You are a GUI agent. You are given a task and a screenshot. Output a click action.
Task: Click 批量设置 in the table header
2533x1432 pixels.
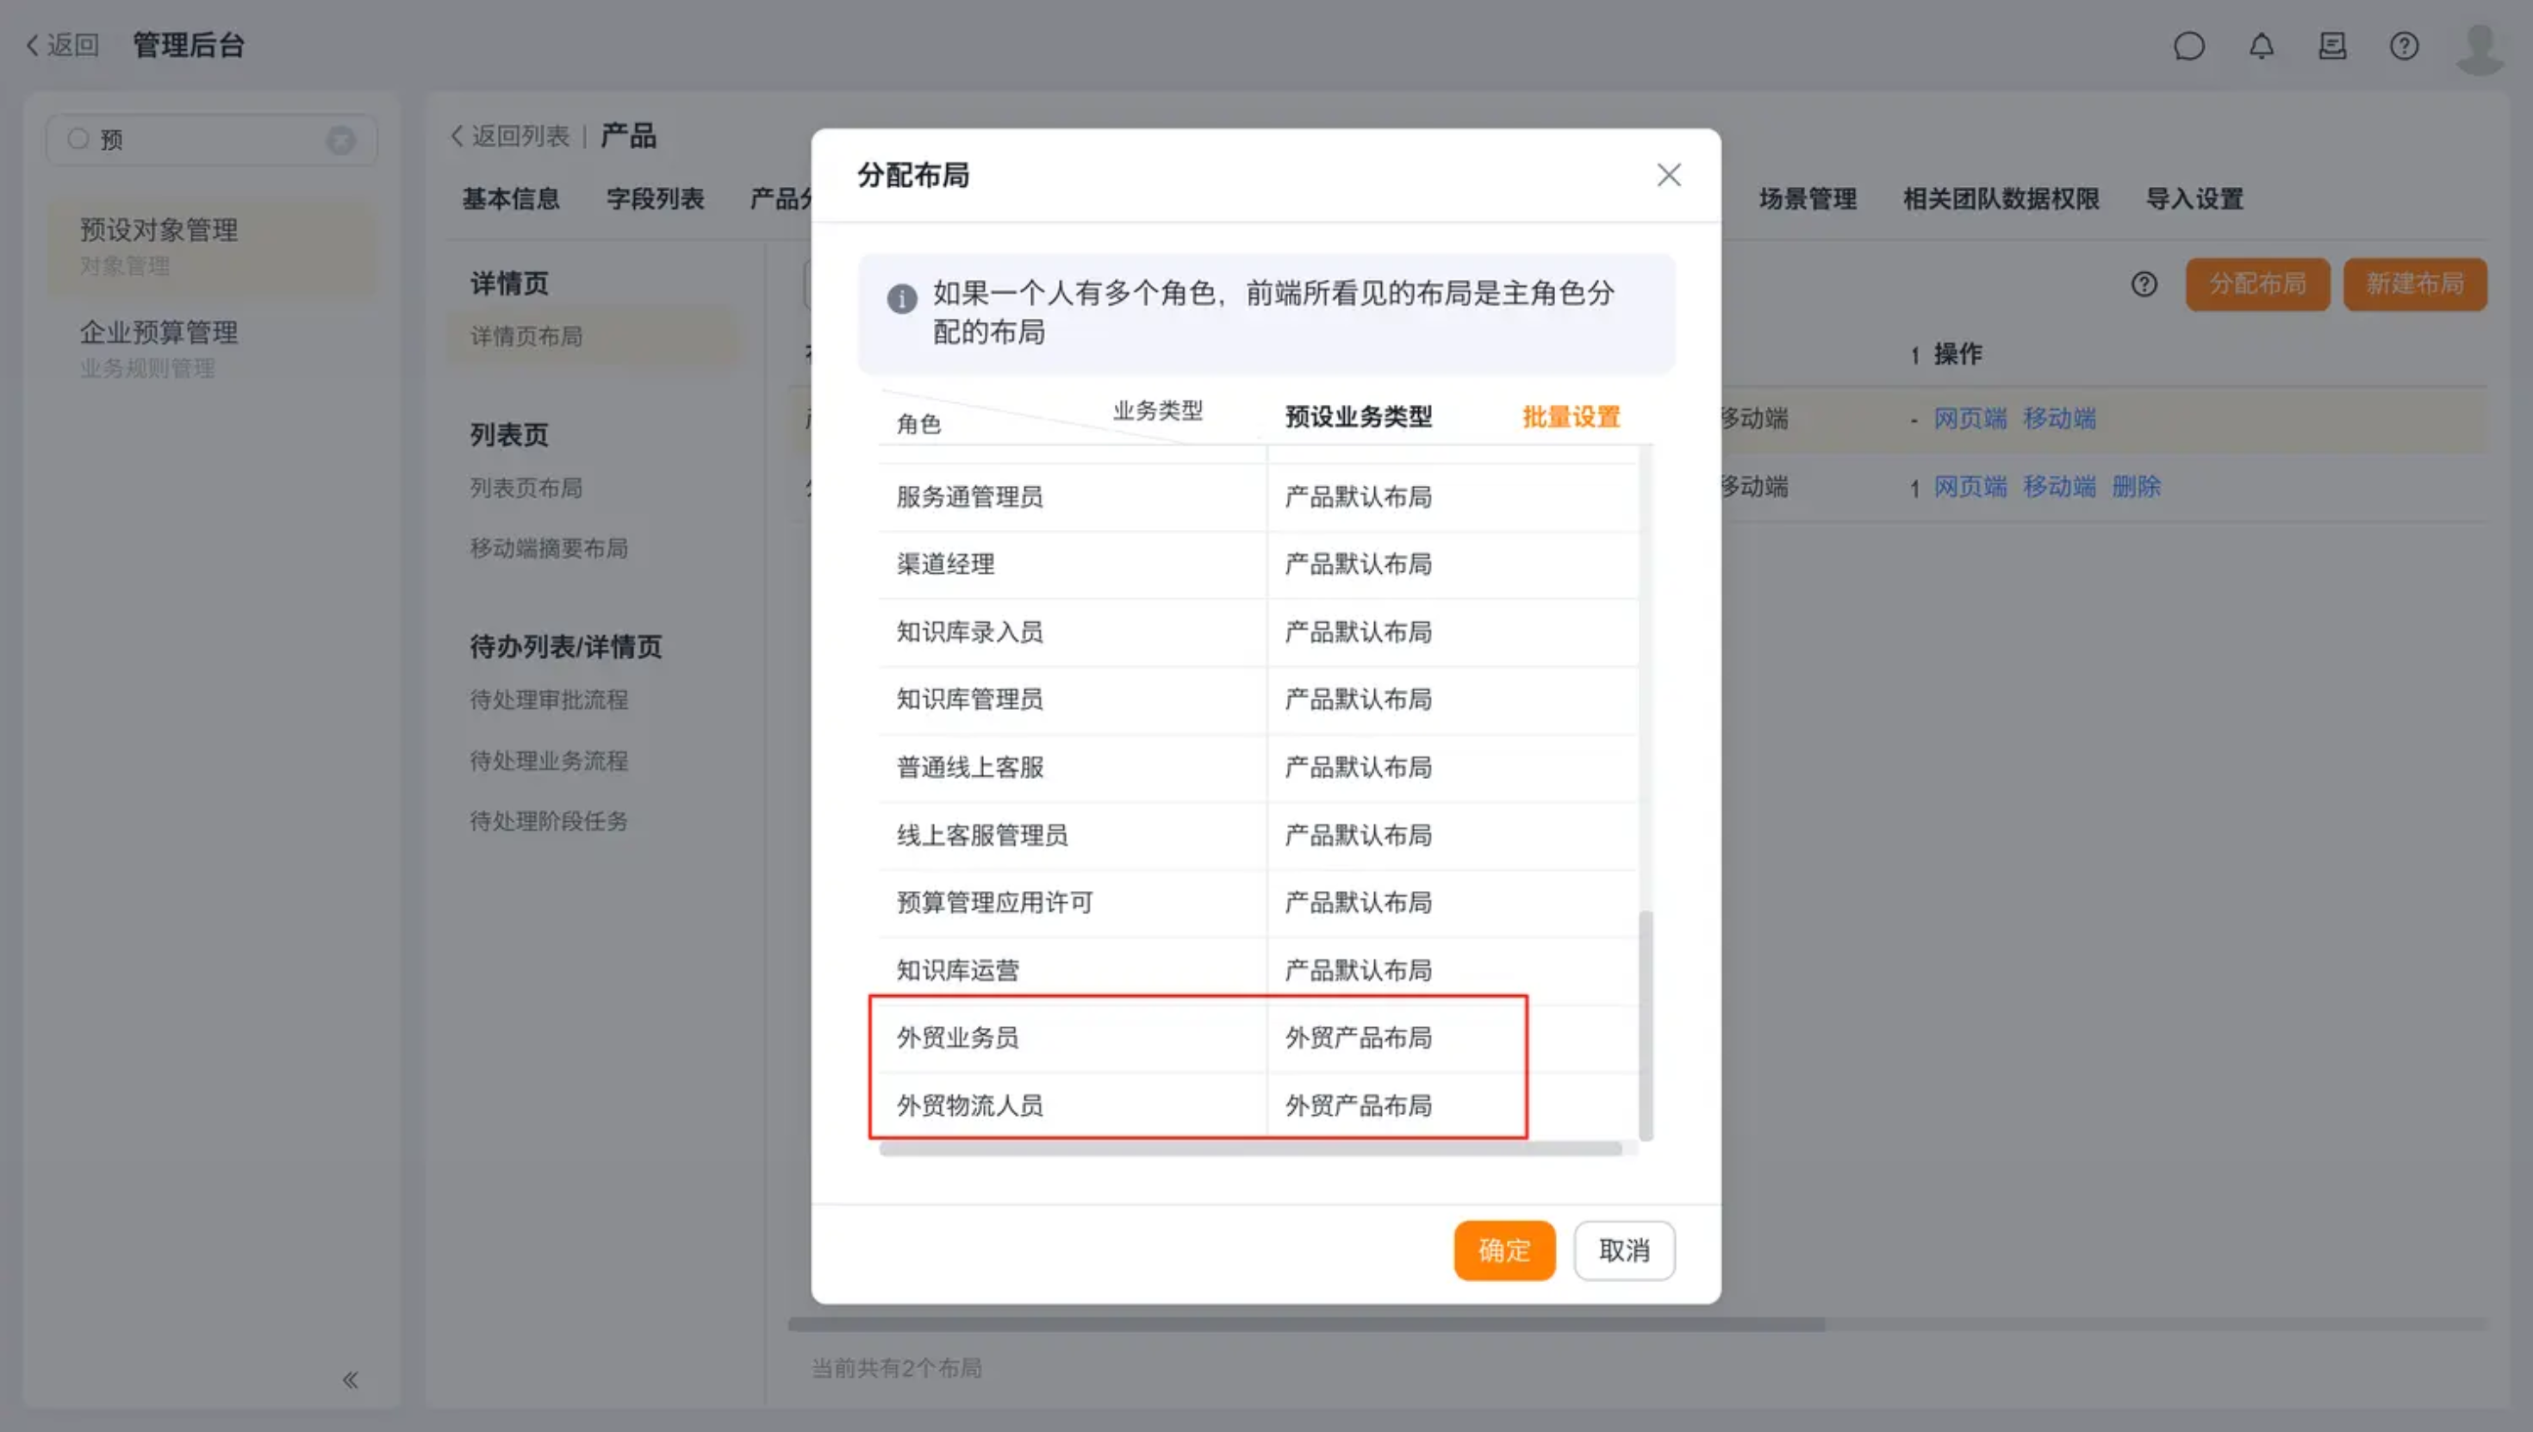point(1571,417)
